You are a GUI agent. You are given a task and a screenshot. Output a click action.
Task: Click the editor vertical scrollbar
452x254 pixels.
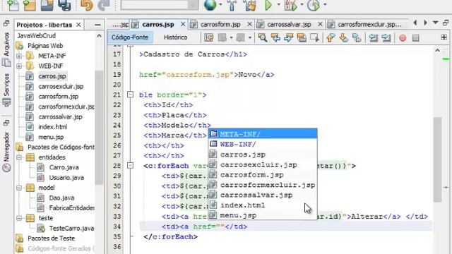[437, 159]
